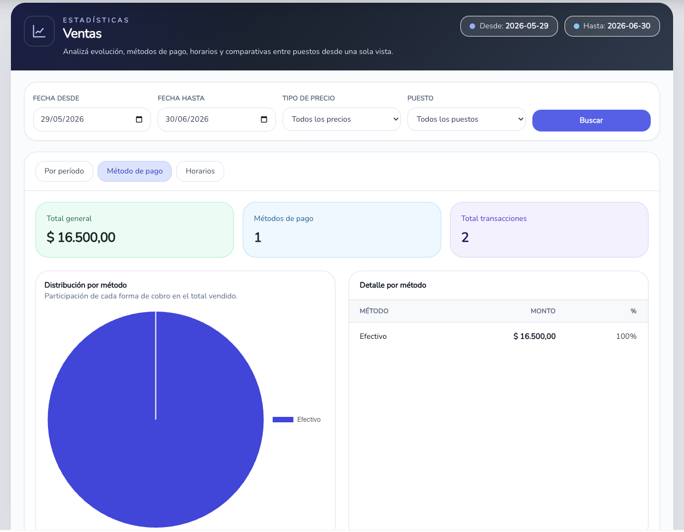Select the Método de pago tab
This screenshot has height=532, width=684.
[x=135, y=171]
